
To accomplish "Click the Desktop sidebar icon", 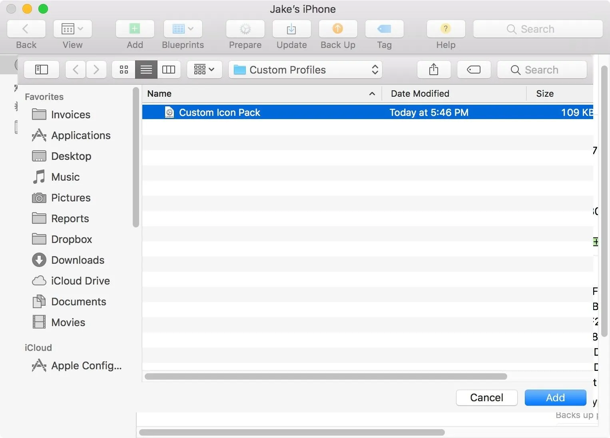I will [39, 156].
